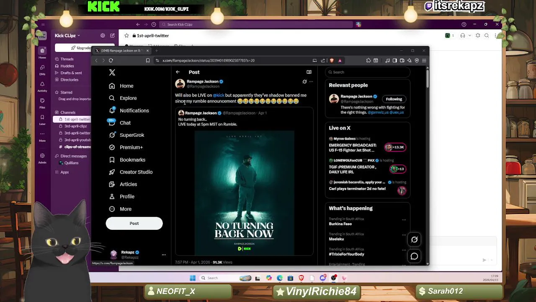Viewport: 536px width, 302px height.
Task: Open the post's three-dot options menu
Action: coord(311,82)
